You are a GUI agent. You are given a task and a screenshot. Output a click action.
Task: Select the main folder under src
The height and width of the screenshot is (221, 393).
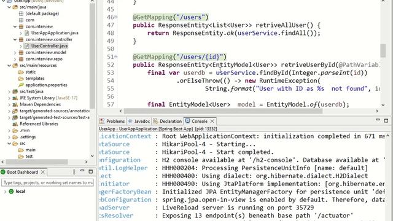click(x=30, y=150)
